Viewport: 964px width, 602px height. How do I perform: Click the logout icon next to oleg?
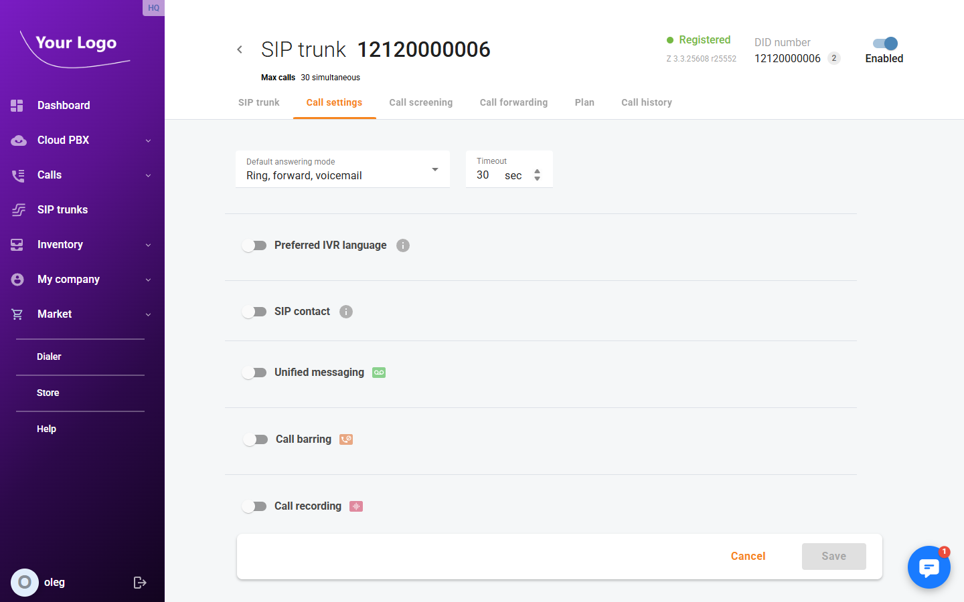[x=140, y=583]
